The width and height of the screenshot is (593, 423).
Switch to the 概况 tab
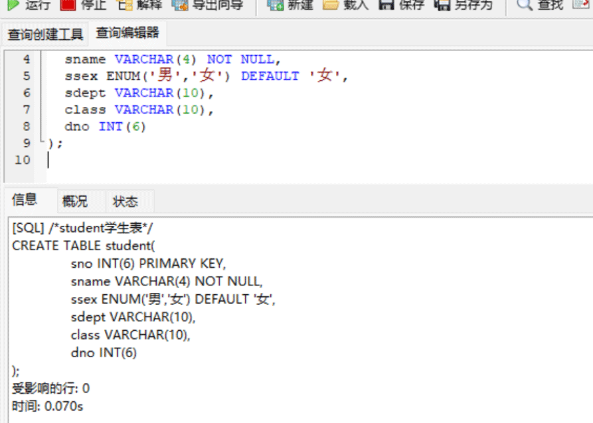74,201
